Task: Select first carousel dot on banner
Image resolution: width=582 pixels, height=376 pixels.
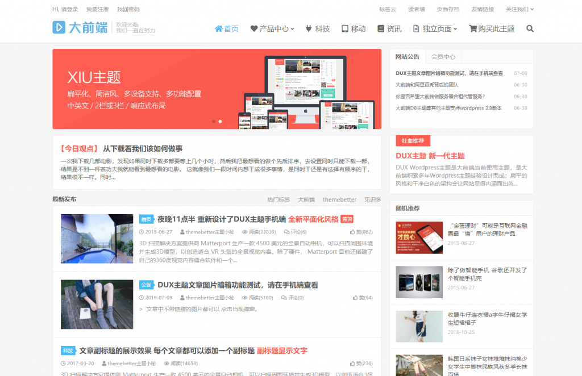Action: coord(214,121)
